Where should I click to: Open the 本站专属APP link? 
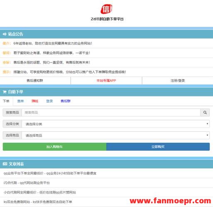[x=106, y=81]
